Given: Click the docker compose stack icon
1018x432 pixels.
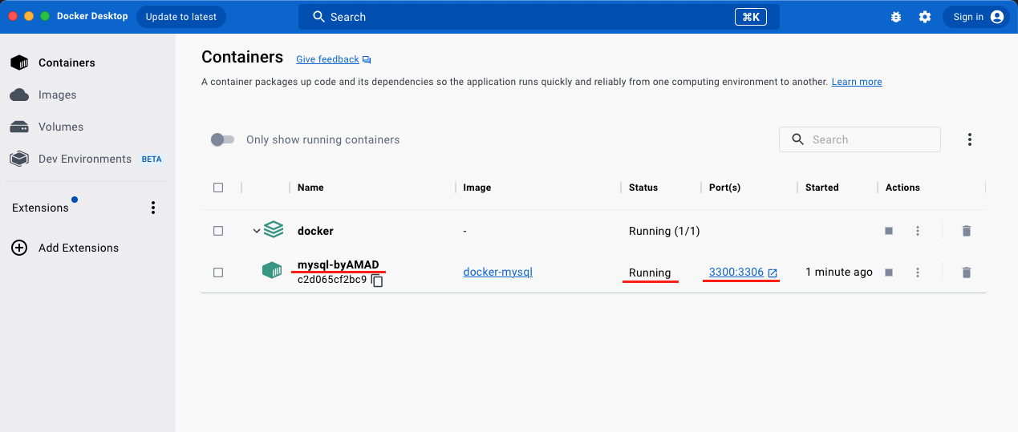Looking at the screenshot, I should (274, 230).
